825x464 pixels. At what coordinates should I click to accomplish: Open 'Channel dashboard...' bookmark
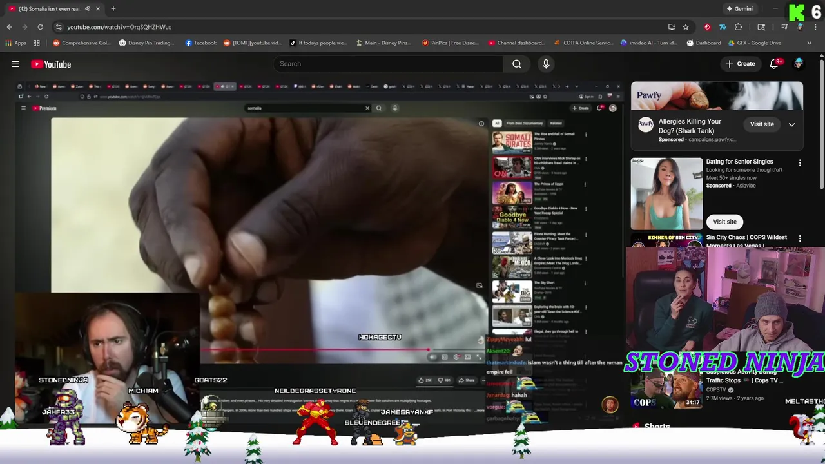tap(517, 43)
